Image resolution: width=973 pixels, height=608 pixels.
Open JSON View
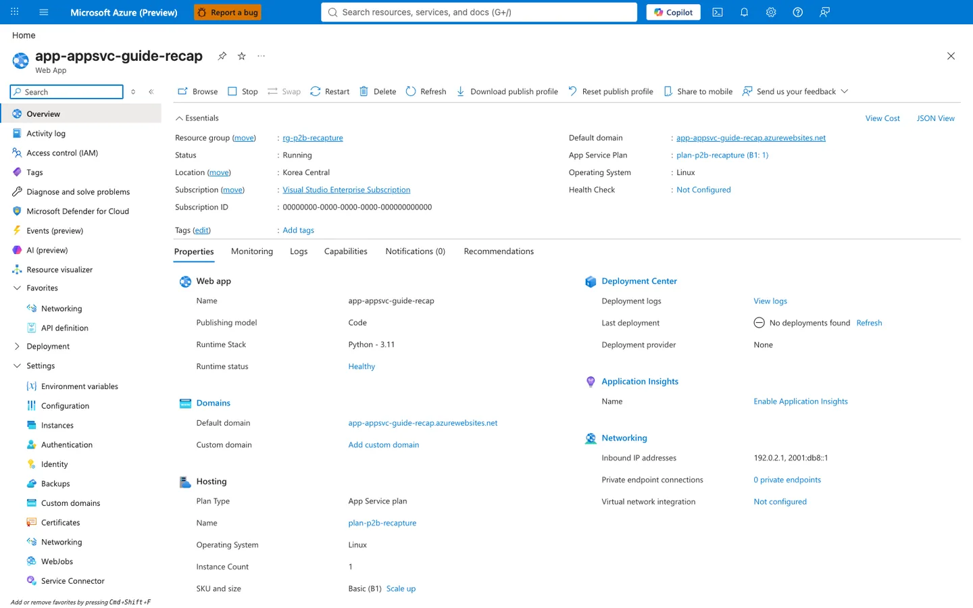935,118
